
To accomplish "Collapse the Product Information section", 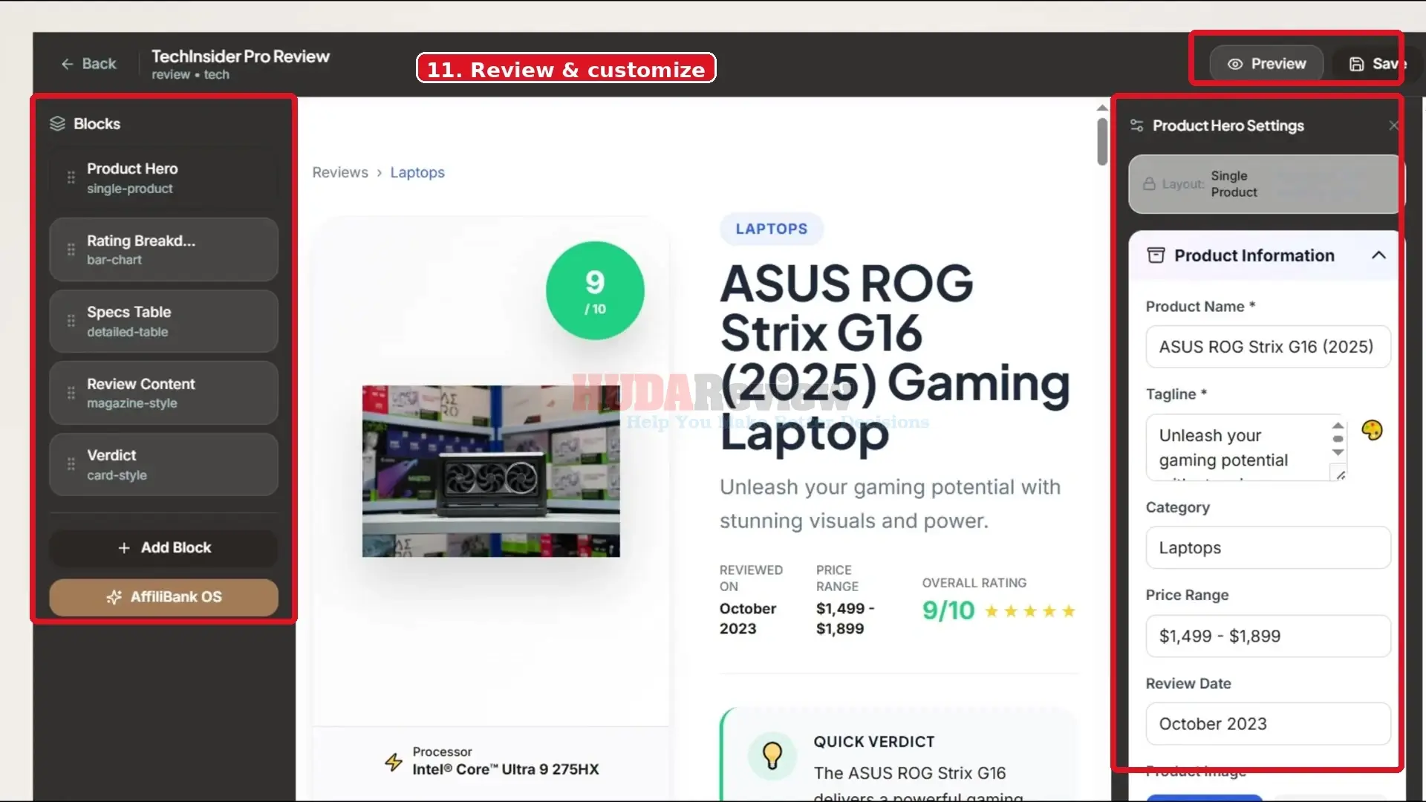I will coord(1378,255).
